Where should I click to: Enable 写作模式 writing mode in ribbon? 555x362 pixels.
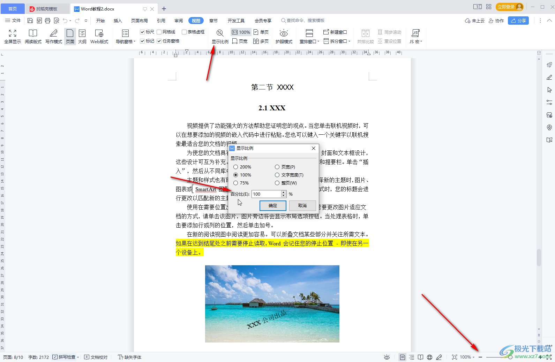[54, 37]
